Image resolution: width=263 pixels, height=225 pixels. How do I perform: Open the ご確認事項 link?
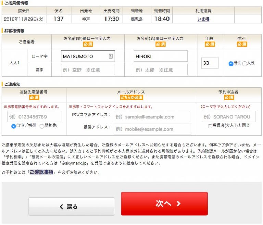click(x=41, y=172)
